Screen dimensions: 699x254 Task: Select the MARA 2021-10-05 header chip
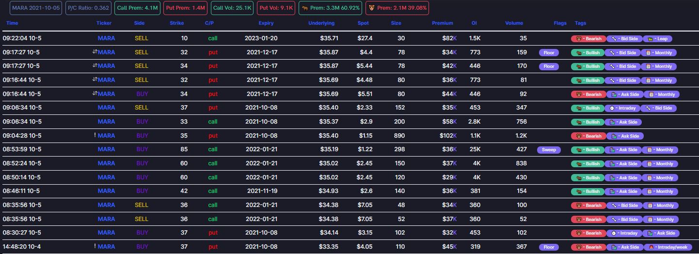(36, 8)
